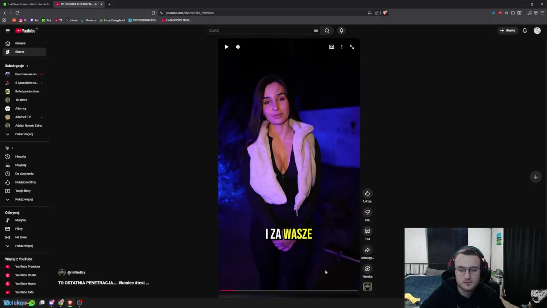Viewport: 547px width, 308px height.
Task: Open YouTube Studio link
Action: click(24, 275)
